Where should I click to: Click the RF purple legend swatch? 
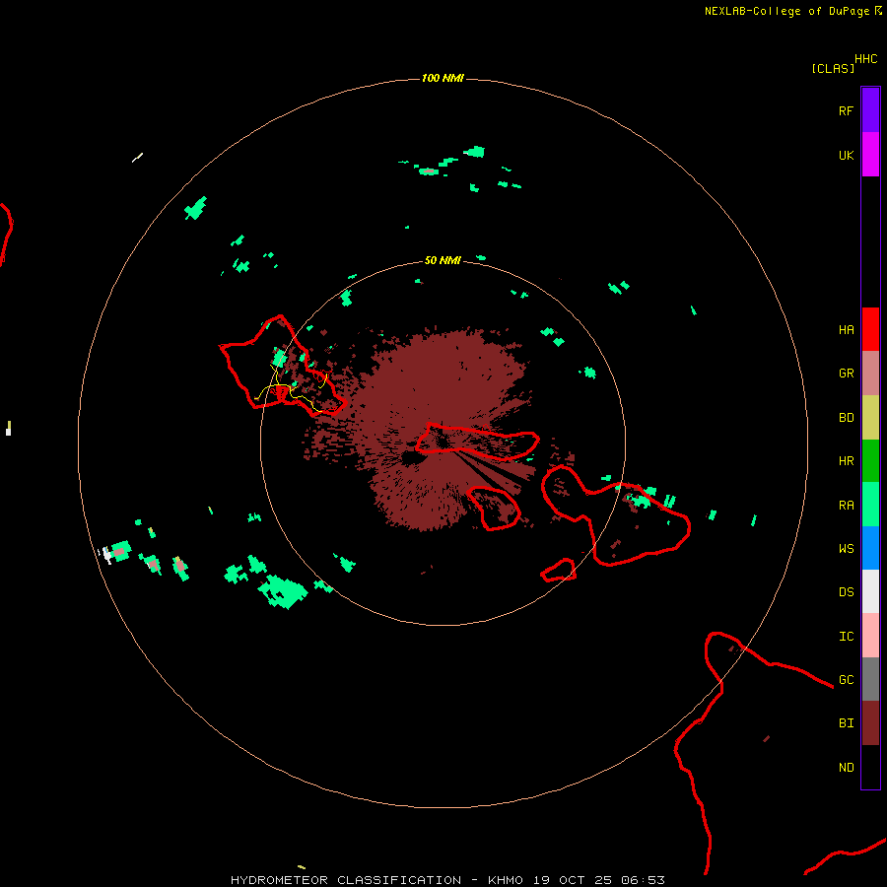(870, 110)
